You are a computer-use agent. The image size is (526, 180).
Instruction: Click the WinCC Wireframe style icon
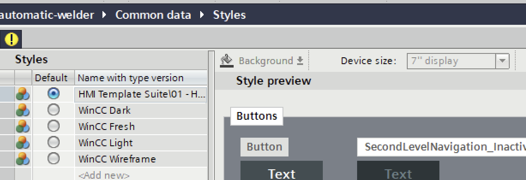23,159
